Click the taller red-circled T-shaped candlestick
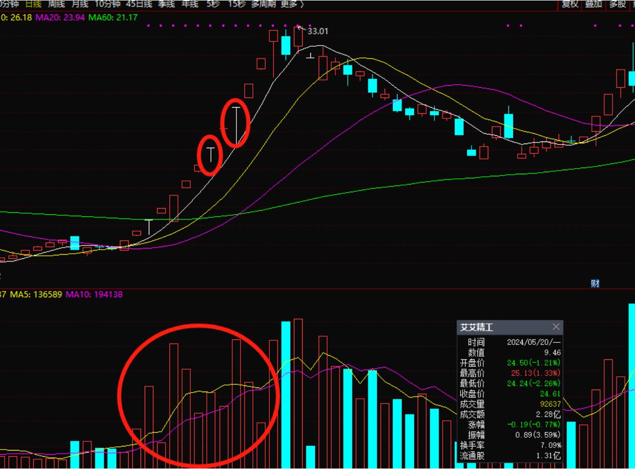635x469 pixels. point(236,124)
